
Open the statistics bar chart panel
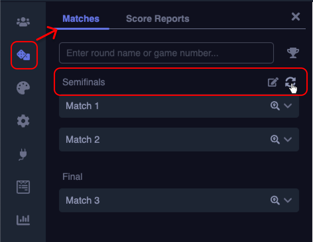23,220
